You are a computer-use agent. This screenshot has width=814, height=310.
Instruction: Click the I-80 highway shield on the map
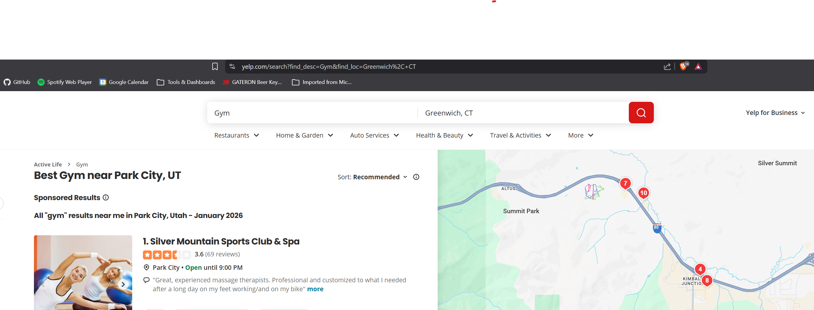(x=656, y=228)
